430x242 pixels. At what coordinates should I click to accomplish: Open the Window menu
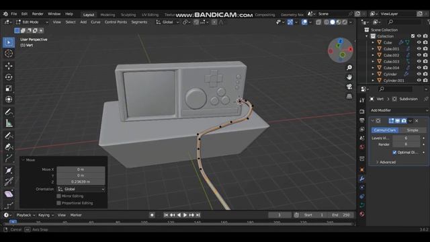click(54, 13)
